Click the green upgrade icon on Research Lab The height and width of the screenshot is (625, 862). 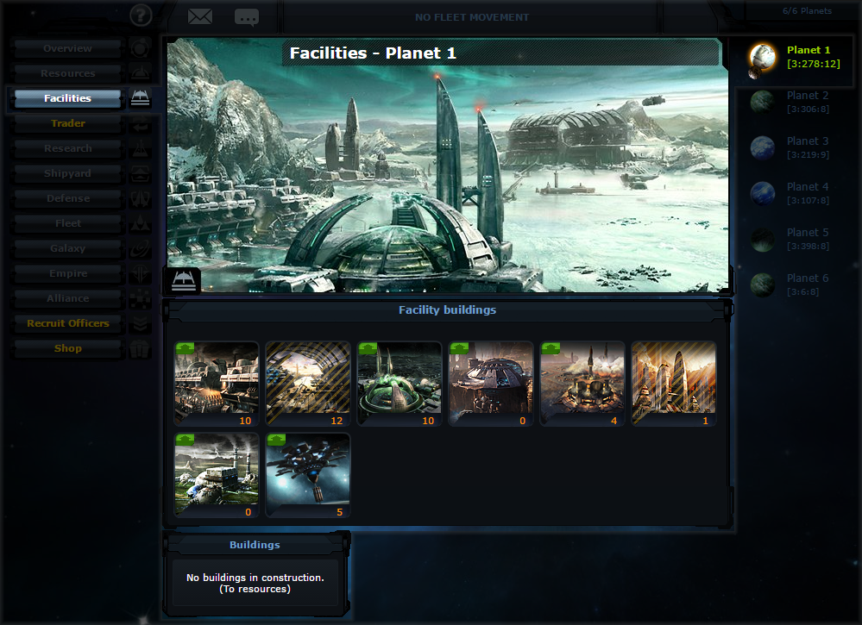pyautogui.click(x=368, y=347)
